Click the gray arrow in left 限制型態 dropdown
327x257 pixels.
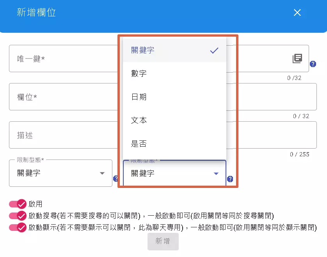[102, 173]
